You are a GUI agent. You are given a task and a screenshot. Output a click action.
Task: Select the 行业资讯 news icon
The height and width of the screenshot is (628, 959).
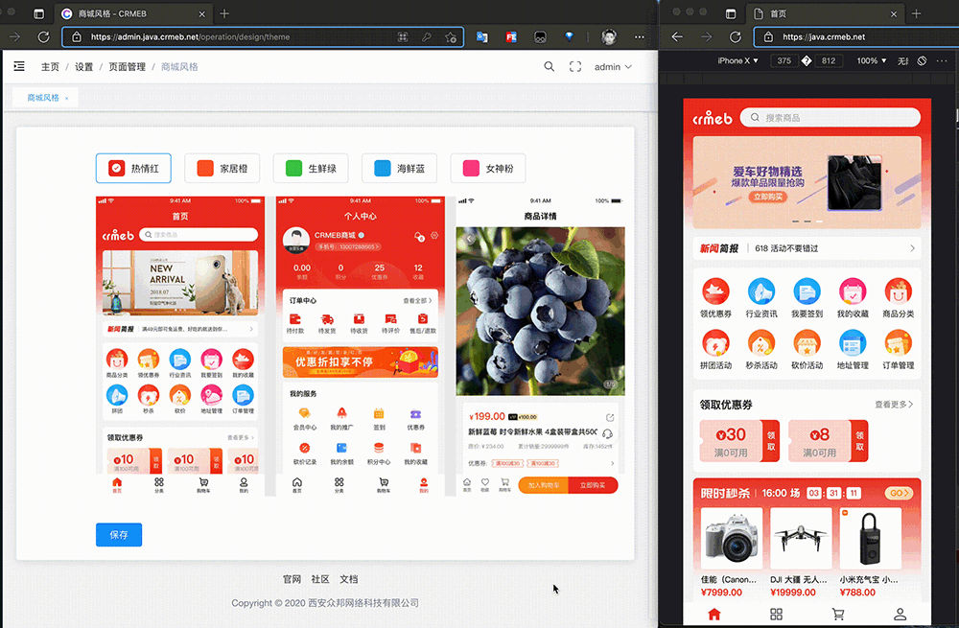(760, 292)
